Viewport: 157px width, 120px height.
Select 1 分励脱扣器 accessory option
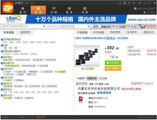pos(20,72)
